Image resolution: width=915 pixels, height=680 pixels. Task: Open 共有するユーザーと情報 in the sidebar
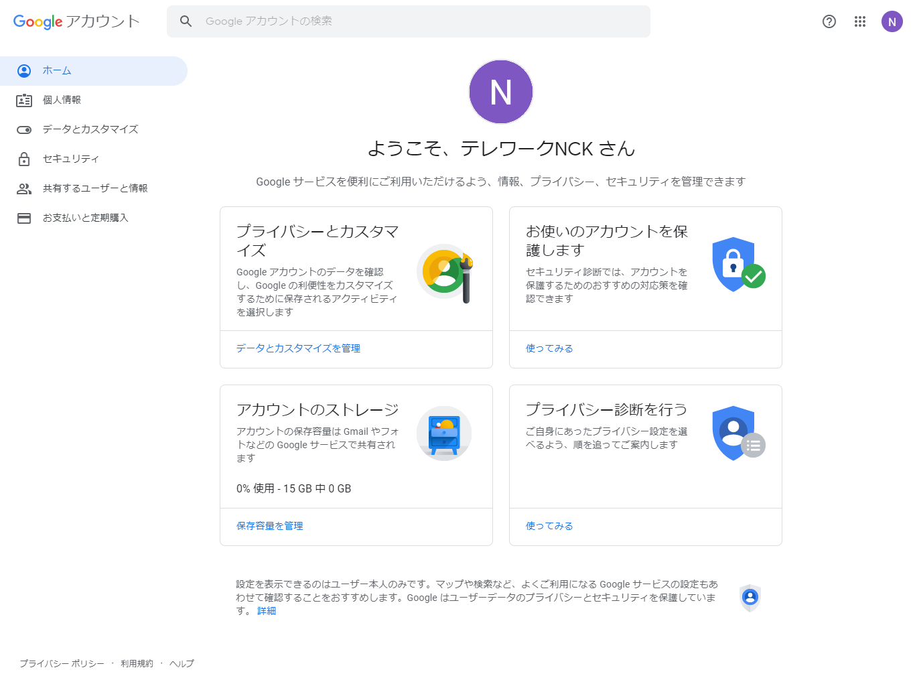94,188
